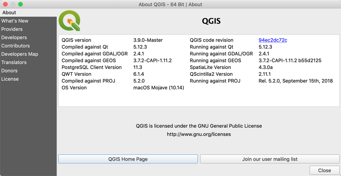Viewport: 341px width, 176px height.
Task: Click the 6.1.4 QWT value
Action: (x=139, y=74)
